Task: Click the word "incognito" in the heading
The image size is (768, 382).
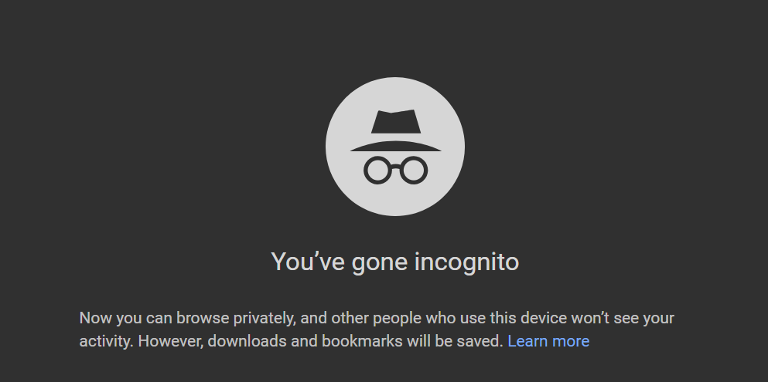Action: pos(466,262)
